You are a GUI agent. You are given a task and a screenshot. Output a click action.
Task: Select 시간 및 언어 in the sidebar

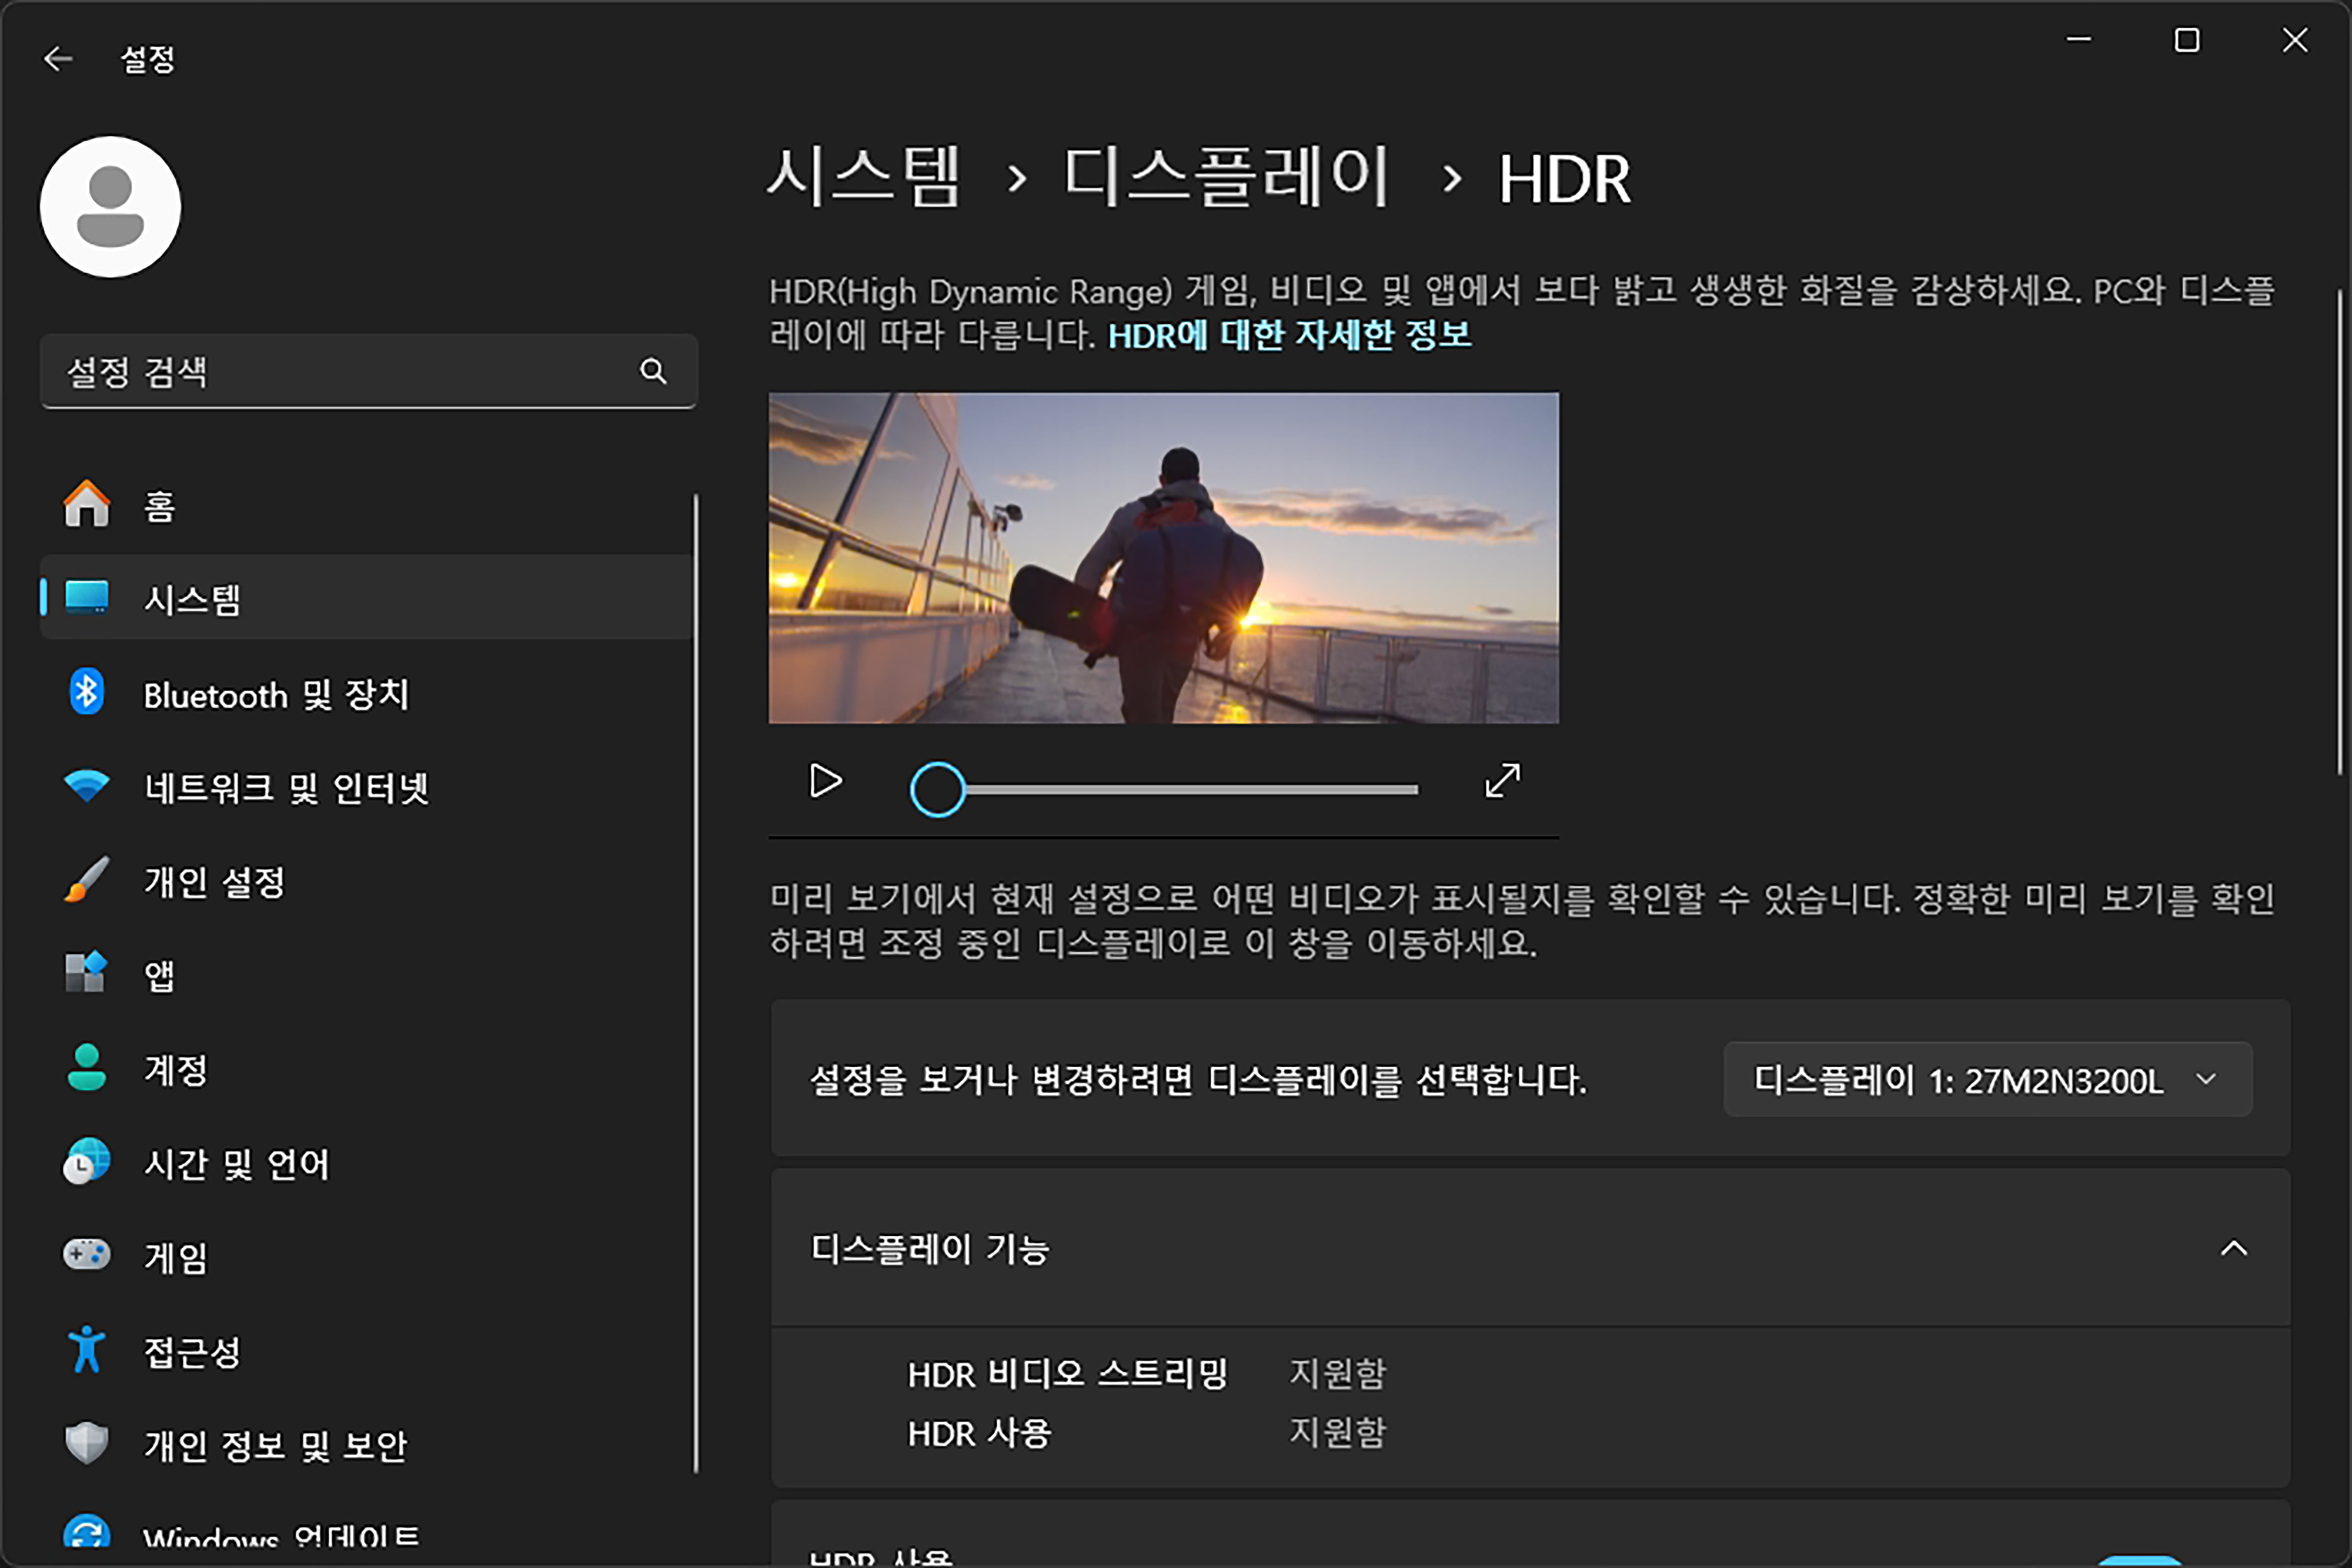tap(236, 1163)
